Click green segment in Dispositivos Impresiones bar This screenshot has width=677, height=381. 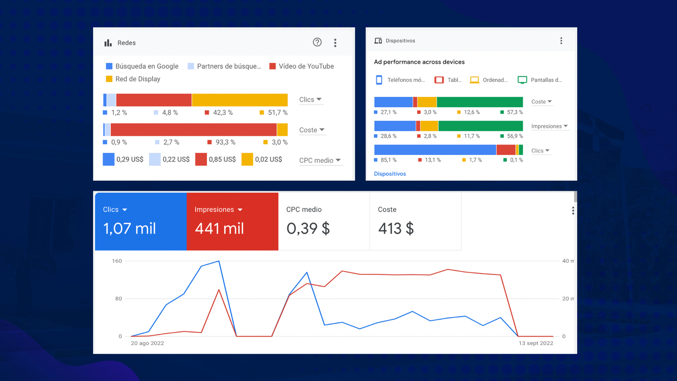[481, 126]
